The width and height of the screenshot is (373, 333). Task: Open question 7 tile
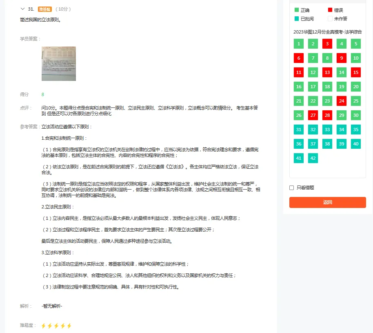(313, 58)
